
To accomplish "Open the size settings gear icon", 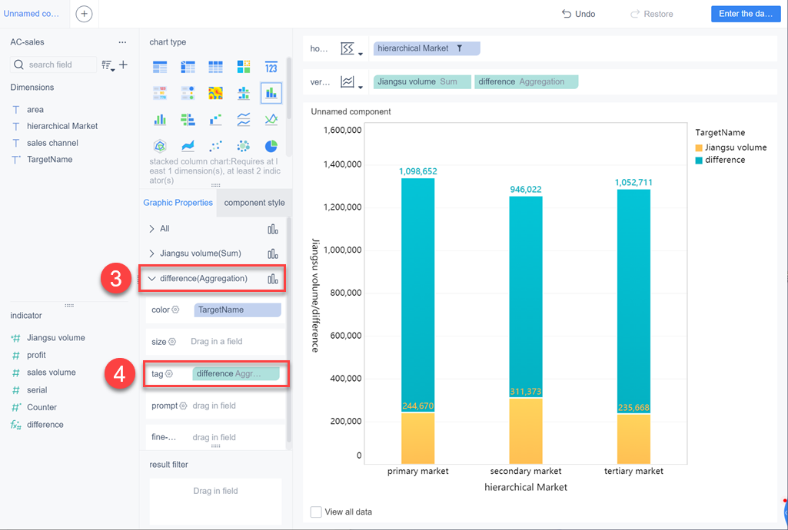I will point(172,341).
